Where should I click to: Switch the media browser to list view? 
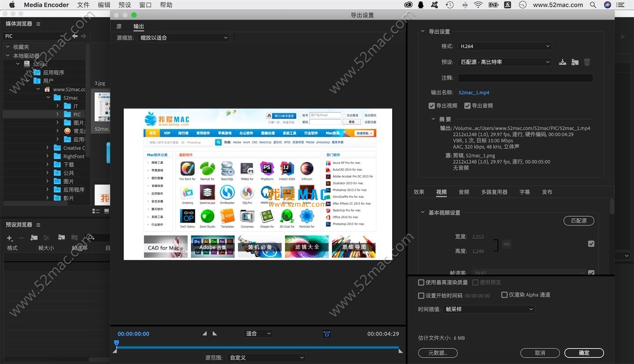tap(96, 211)
